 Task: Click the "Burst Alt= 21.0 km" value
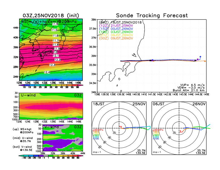click(189, 90)
